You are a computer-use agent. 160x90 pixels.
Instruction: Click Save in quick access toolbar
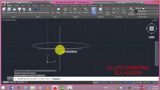pyautogui.click(x=13, y=3)
